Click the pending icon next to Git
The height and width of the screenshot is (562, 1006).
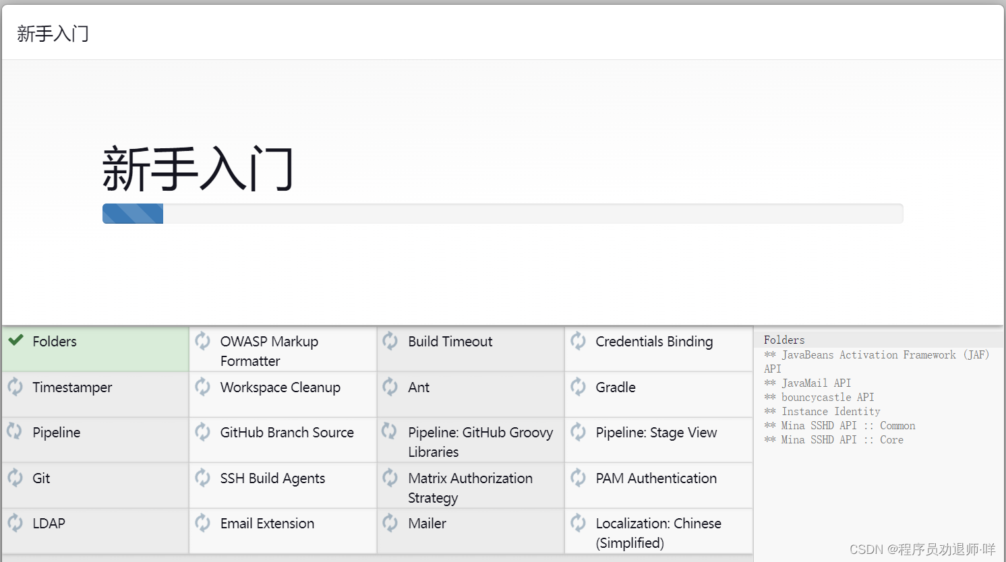pos(16,478)
